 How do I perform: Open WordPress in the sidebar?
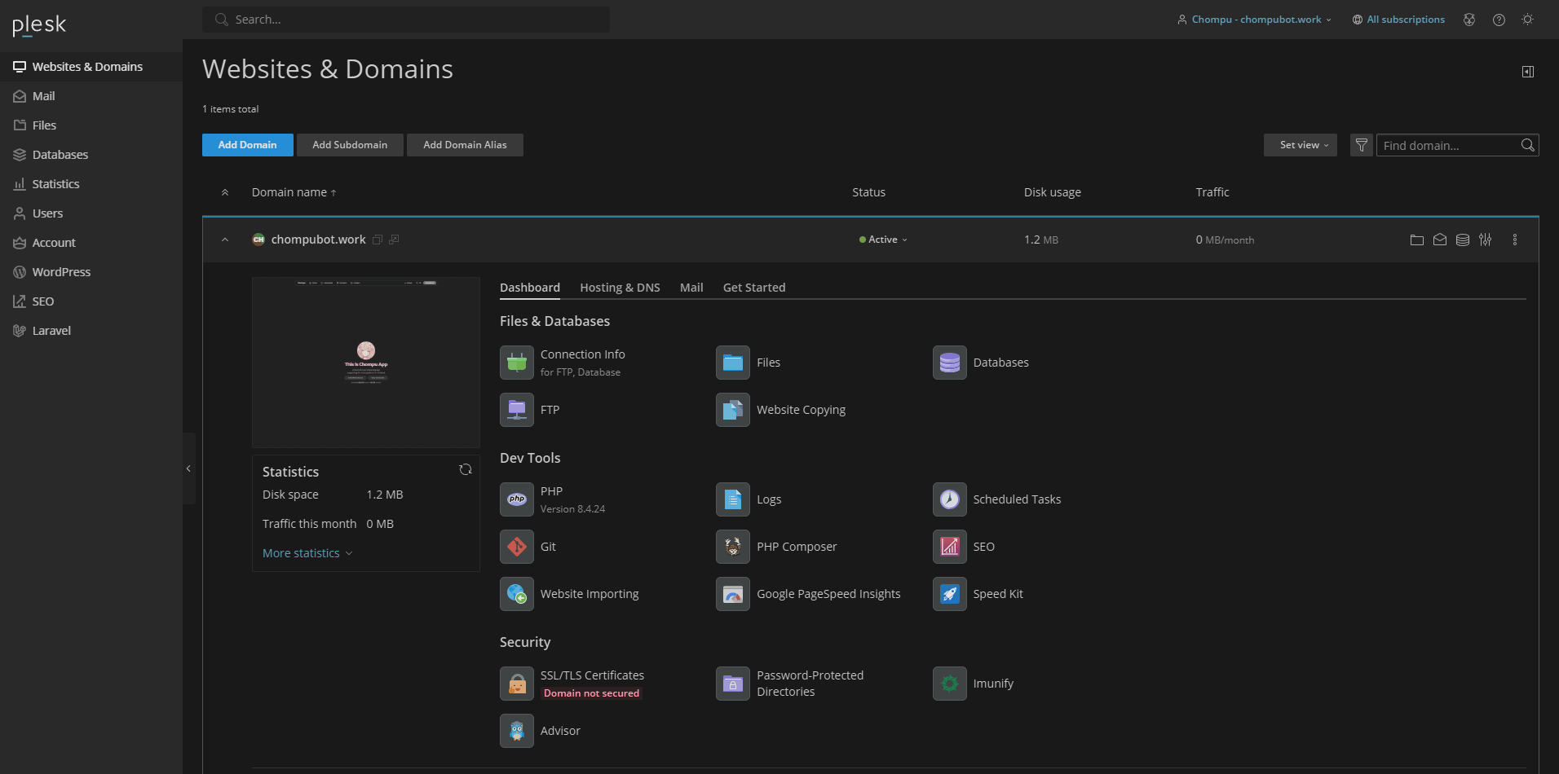[x=91, y=272]
